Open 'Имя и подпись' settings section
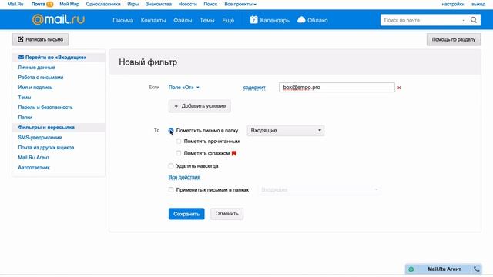 35,88
